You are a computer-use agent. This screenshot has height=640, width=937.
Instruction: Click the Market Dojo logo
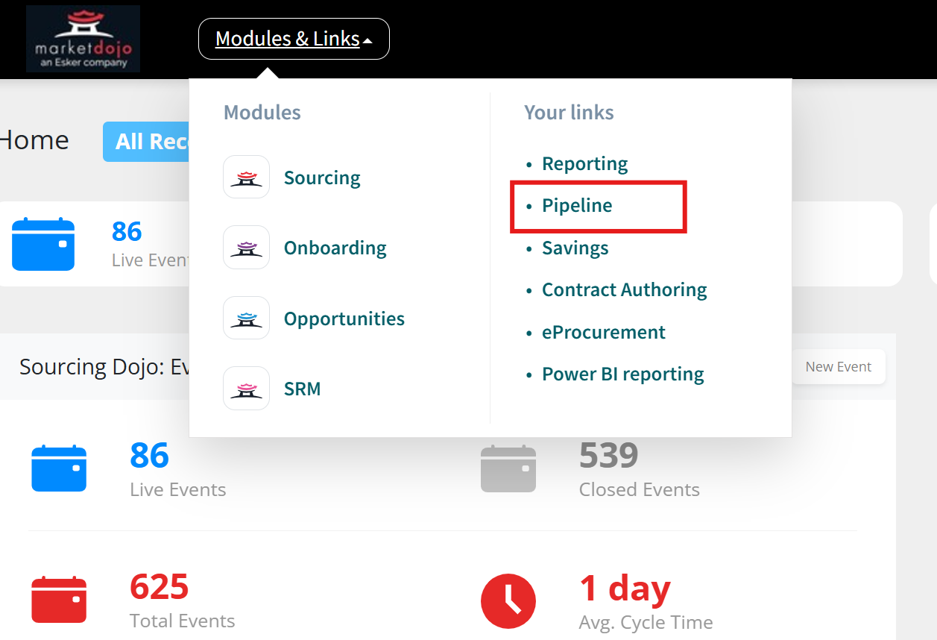click(x=83, y=39)
